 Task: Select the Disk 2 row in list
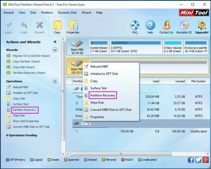(141, 124)
